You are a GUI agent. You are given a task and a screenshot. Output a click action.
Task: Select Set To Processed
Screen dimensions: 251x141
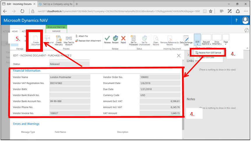point(133,40)
